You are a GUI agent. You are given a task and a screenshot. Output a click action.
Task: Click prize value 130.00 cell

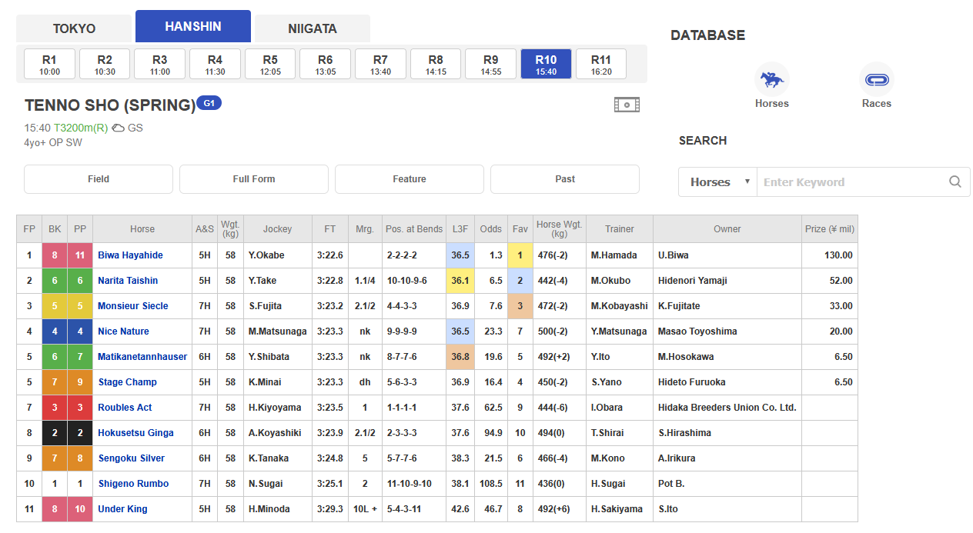pos(830,255)
